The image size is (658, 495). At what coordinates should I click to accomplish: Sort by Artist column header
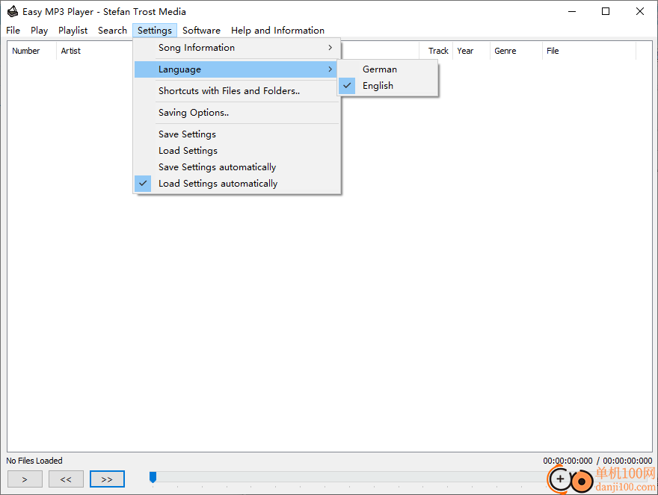click(95, 51)
